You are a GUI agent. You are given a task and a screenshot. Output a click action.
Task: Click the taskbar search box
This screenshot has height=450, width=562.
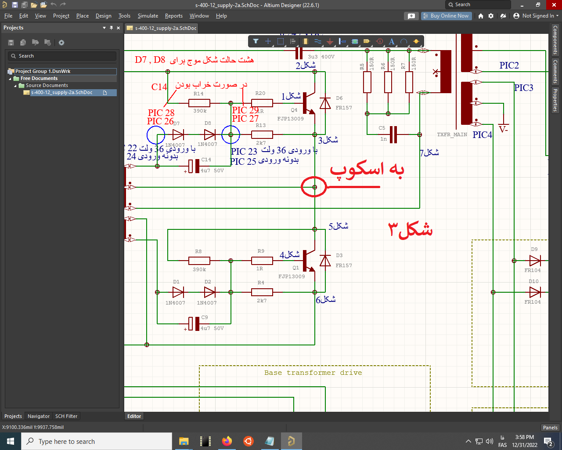tap(97, 441)
